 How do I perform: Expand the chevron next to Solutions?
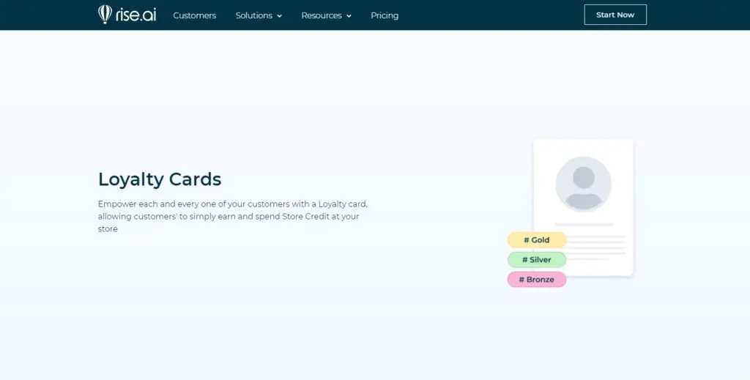(279, 16)
